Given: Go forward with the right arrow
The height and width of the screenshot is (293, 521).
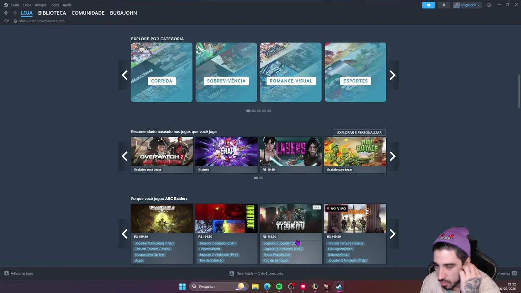Looking at the screenshot, I should [x=15, y=13].
